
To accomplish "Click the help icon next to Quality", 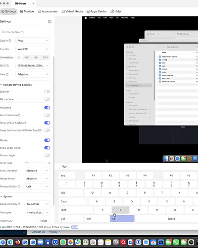I will tap(10, 41).
